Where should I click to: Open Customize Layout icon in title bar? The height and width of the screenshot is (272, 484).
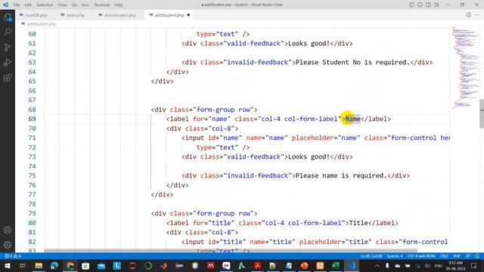(x=436, y=5)
